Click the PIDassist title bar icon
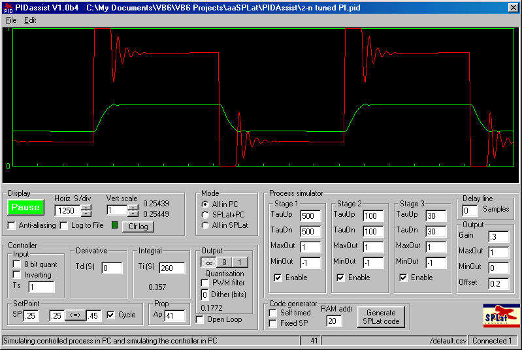The width and height of the screenshot is (522, 350). (7, 7)
